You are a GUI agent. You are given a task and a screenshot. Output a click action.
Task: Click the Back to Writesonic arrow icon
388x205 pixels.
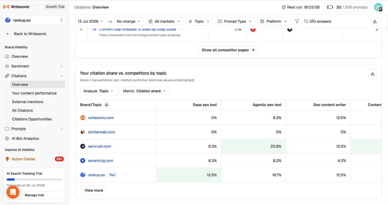click(x=8, y=34)
